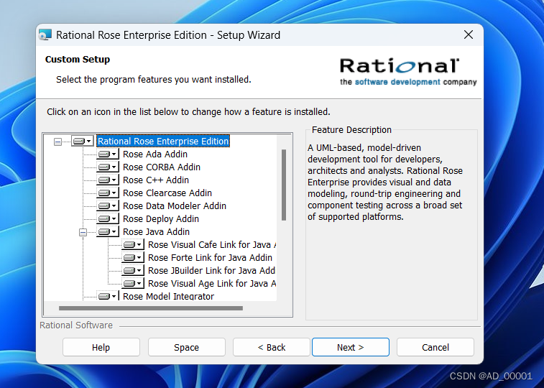Click the Help button

tap(101, 347)
